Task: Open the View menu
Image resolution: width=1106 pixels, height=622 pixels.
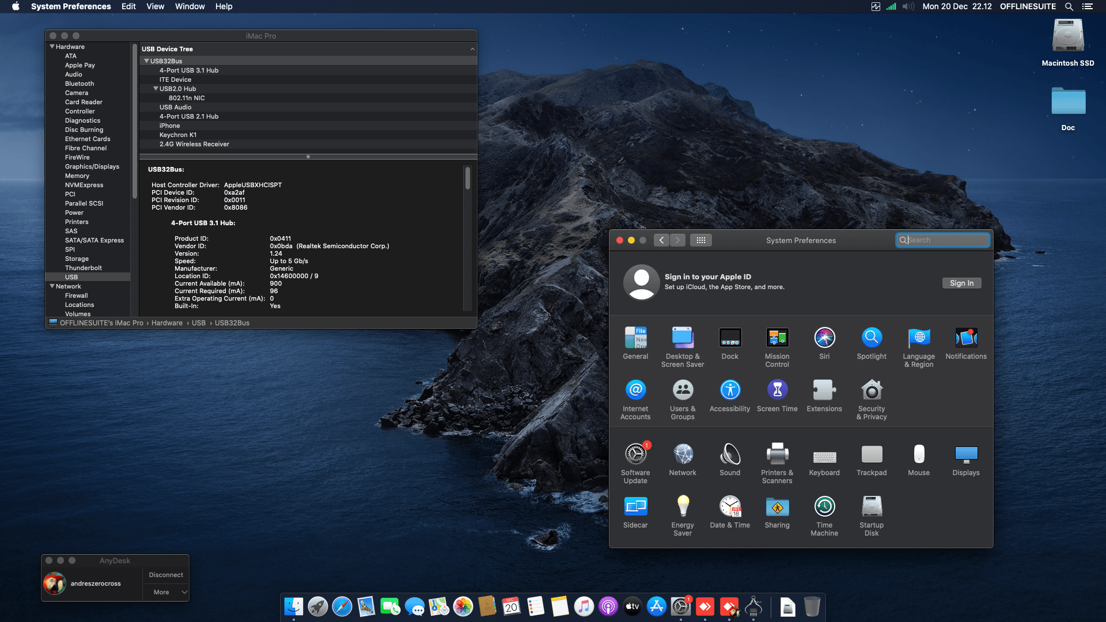Action: tap(155, 6)
